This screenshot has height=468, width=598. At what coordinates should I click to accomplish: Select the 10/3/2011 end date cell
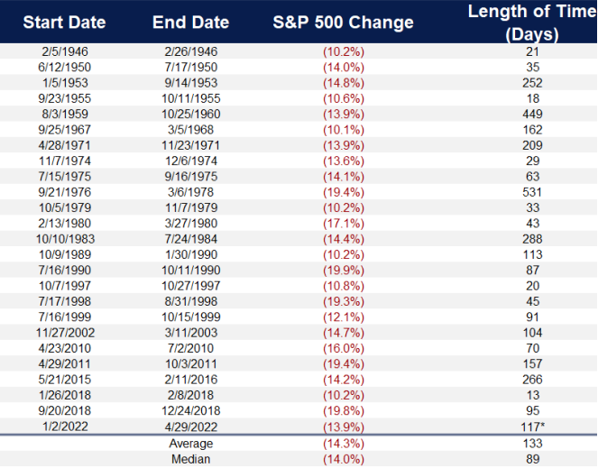pyautogui.click(x=190, y=364)
